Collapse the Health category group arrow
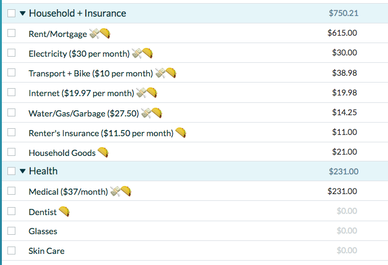Viewport: 388px width, 265px height. (x=23, y=171)
